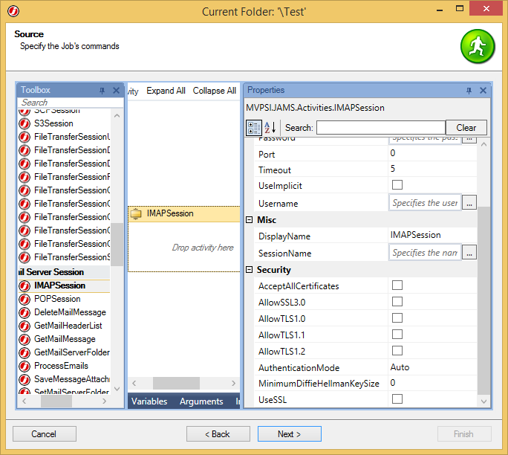Open SessionName expression editor ellipsis button
This screenshot has height=455, width=508.
coord(469,252)
